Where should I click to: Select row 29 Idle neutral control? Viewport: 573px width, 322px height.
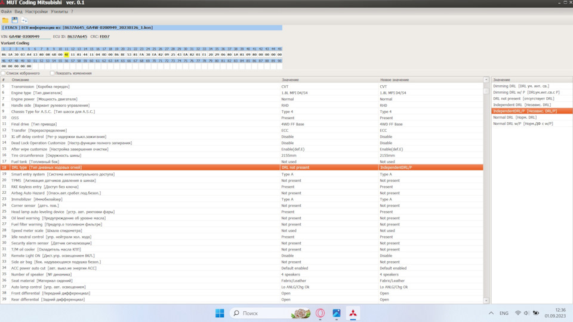click(242, 237)
